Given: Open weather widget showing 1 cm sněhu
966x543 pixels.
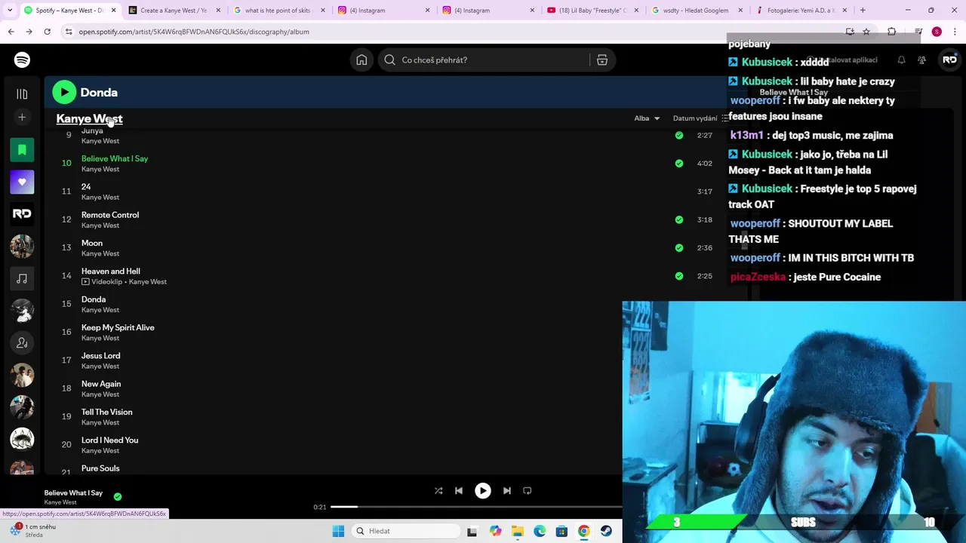Looking at the screenshot, I should coord(33,531).
